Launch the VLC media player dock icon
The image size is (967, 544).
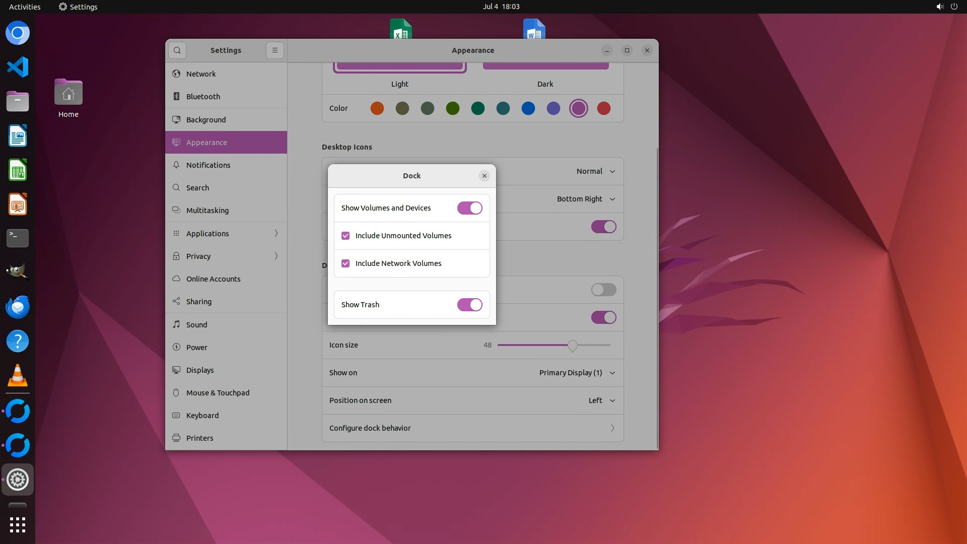(x=18, y=375)
